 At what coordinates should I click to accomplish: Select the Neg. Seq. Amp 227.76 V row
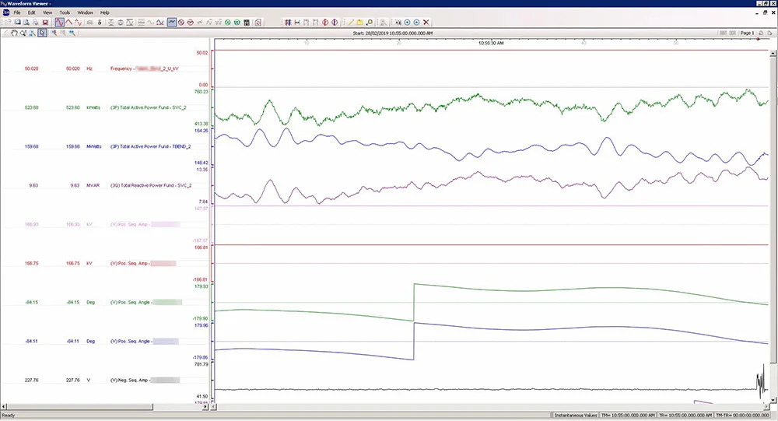(104, 380)
